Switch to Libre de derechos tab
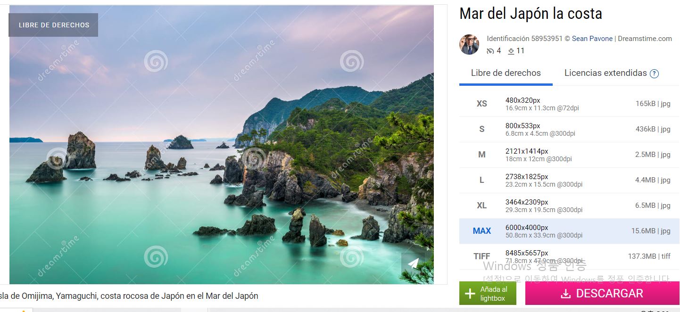This screenshot has width=680, height=312. pos(506,74)
